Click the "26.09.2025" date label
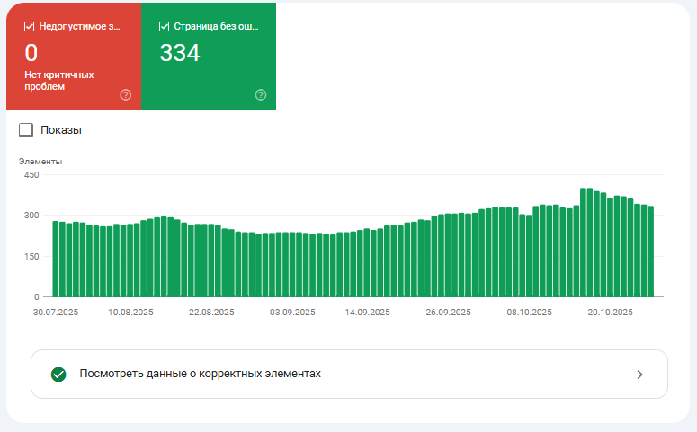Screen dimensions: 697x432 [x=448, y=313]
